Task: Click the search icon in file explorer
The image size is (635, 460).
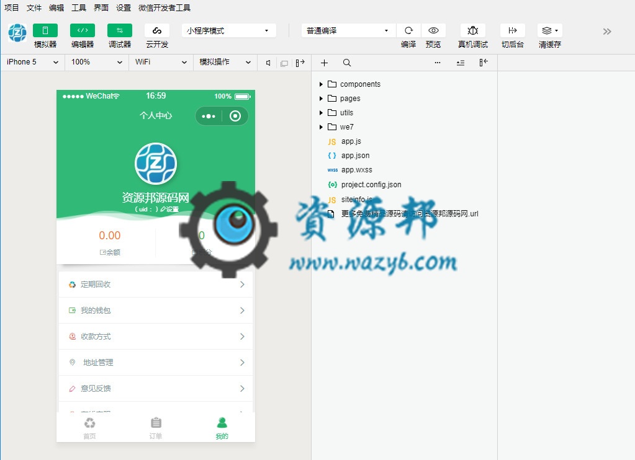Action: (x=346, y=63)
